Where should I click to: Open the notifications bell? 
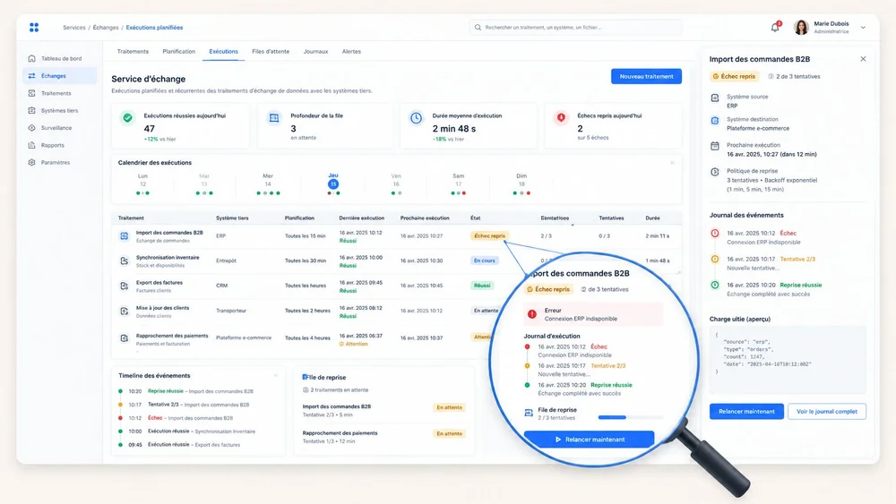775,28
